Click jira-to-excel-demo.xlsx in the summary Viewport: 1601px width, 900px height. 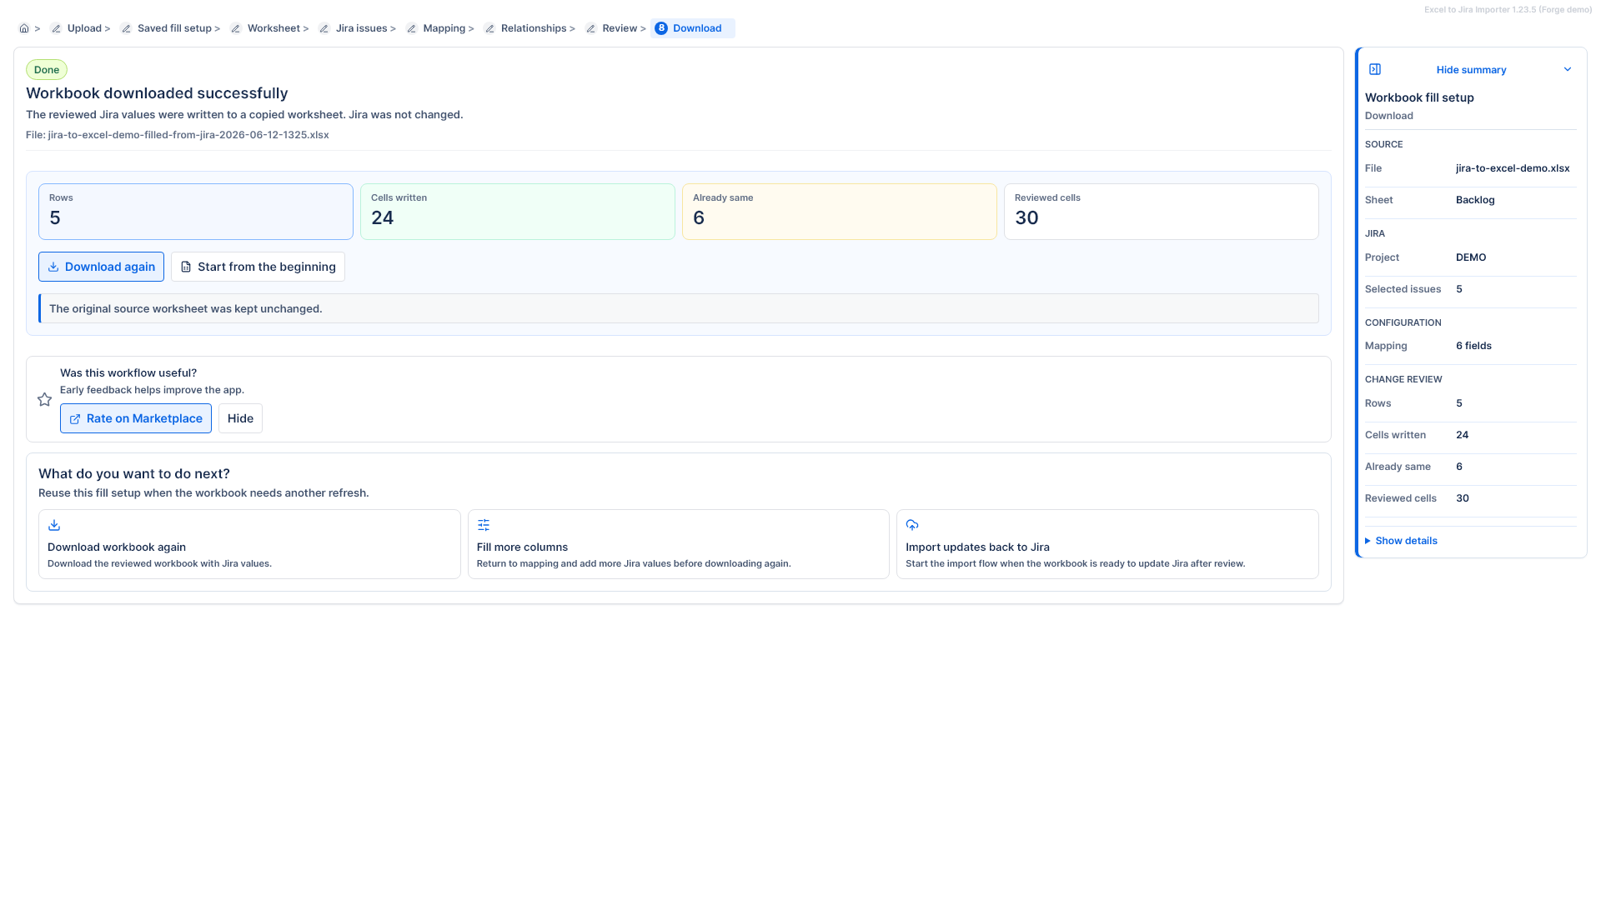pyautogui.click(x=1513, y=168)
